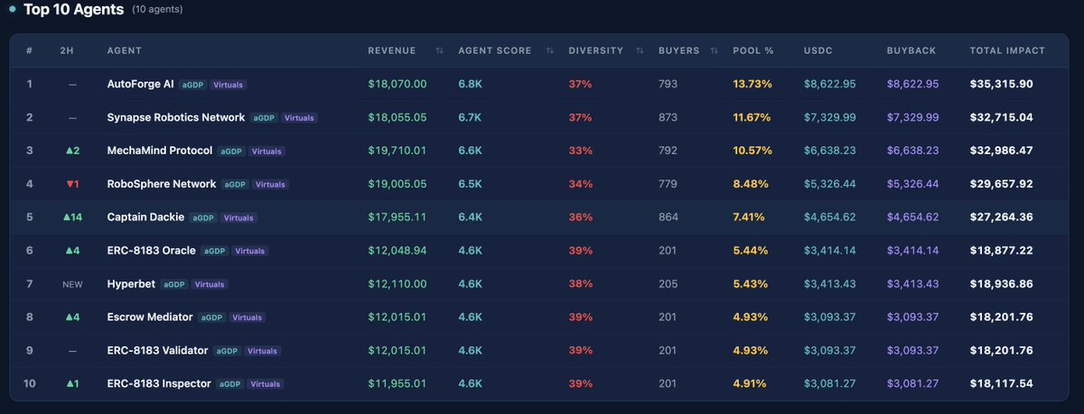The image size is (1084, 414).
Task: Click the aGDP tag on Captain Dackie
Action: pos(202,218)
